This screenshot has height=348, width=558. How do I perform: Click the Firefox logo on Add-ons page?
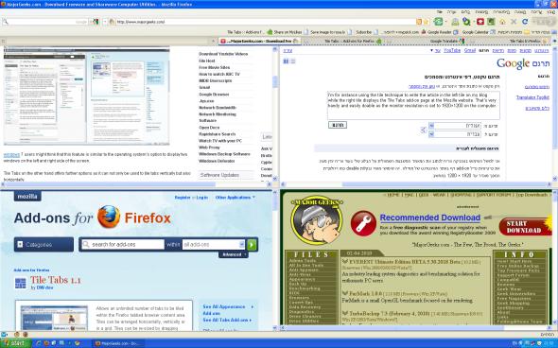point(109,217)
